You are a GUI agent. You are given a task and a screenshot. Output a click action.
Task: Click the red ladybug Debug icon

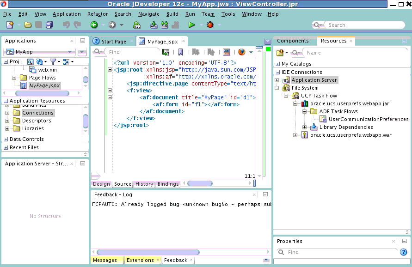(210, 24)
